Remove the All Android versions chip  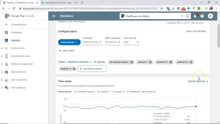click(131, 62)
